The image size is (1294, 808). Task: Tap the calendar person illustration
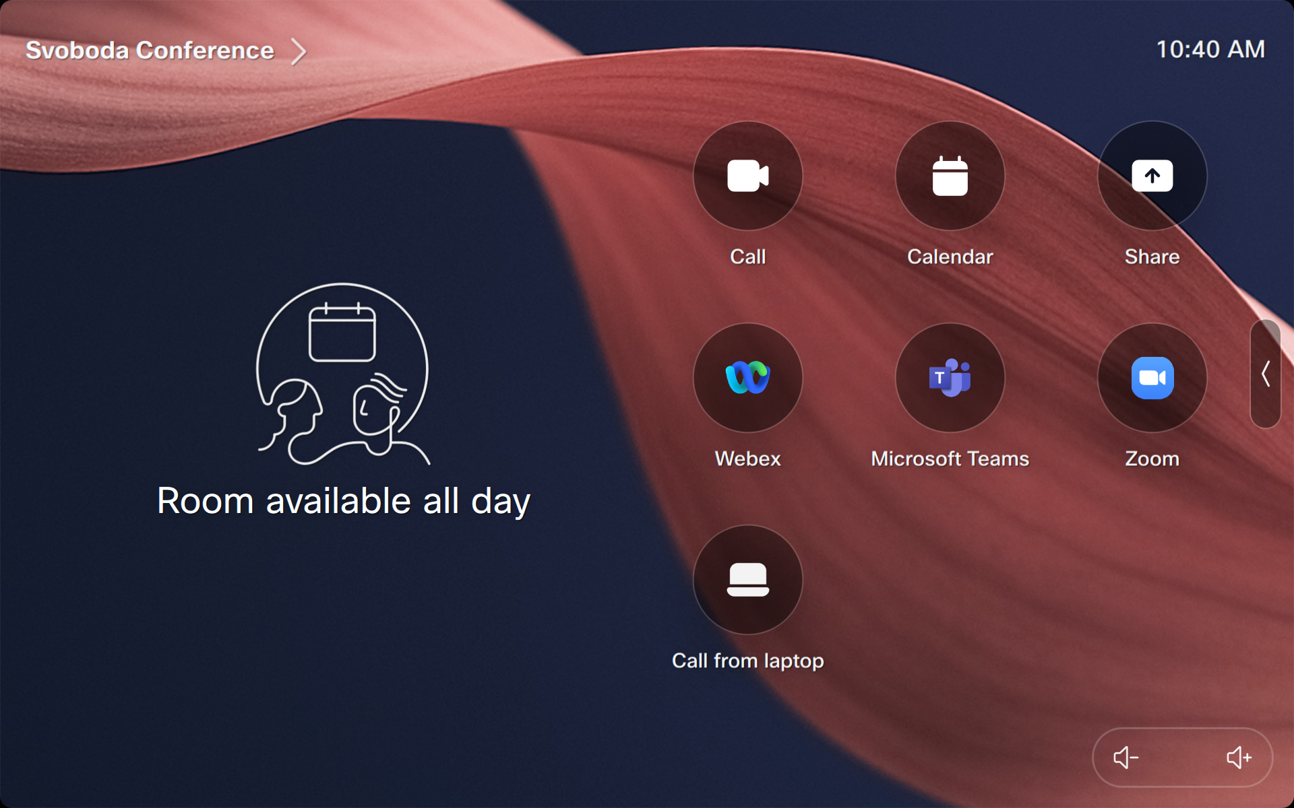(x=343, y=374)
